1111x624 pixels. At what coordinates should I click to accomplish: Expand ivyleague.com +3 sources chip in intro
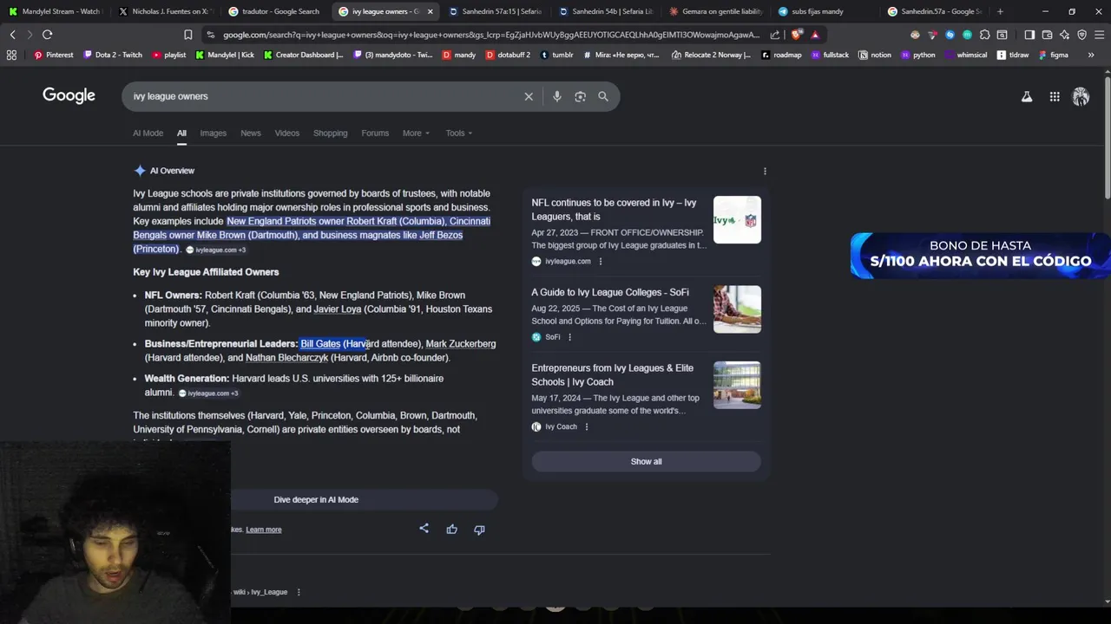(216, 250)
